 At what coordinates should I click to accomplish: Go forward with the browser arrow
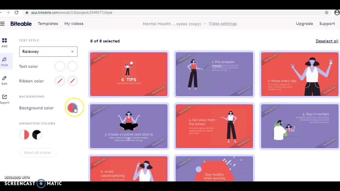click(x=8, y=12)
